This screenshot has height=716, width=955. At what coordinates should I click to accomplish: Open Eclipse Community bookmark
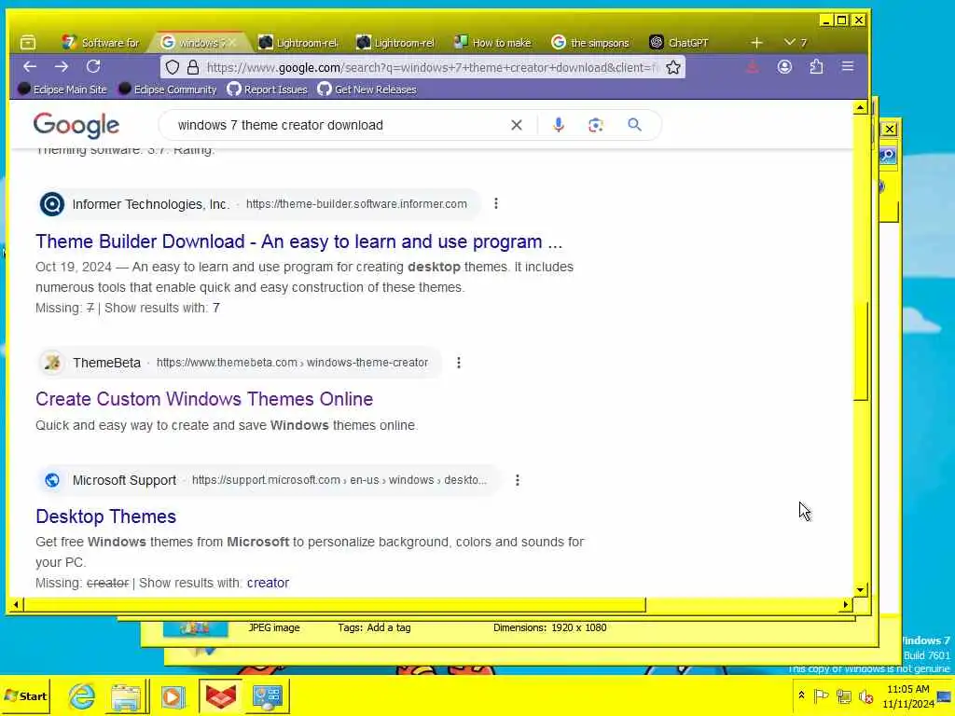[168, 89]
